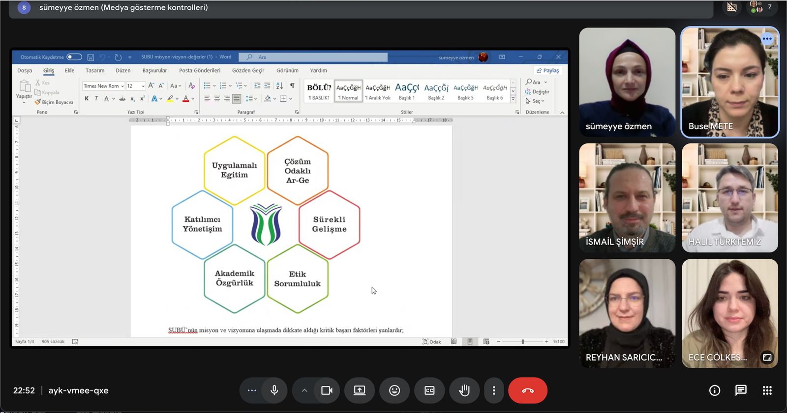Viewport: 787px width, 413px height.
Task: Click the present screen icon
Action: [360, 390]
